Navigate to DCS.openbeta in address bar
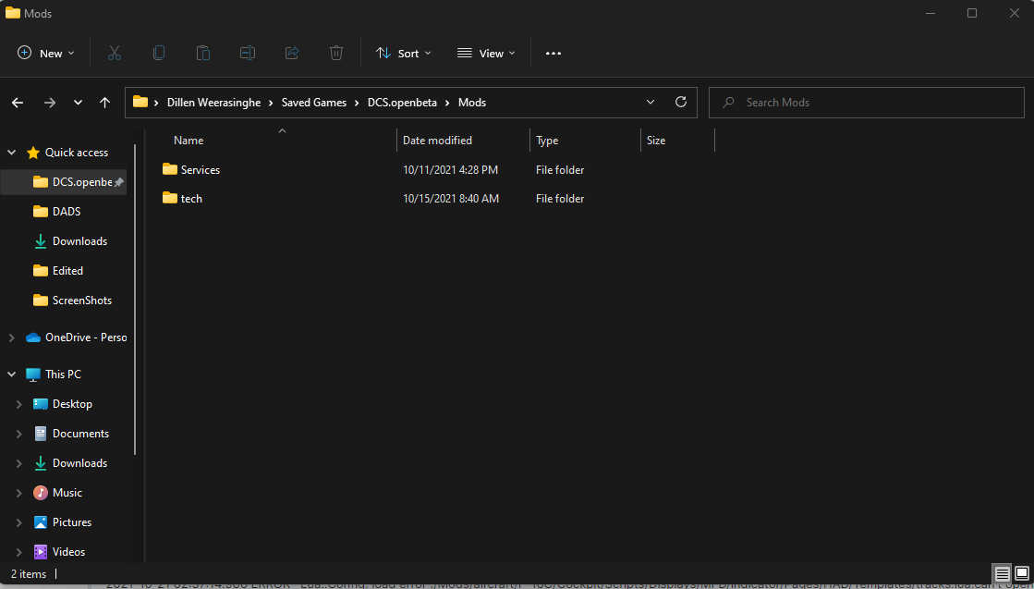The width and height of the screenshot is (1034, 589). [x=402, y=103]
